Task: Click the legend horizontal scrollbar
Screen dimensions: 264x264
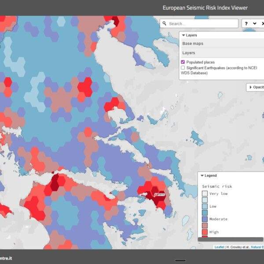Action: (x=230, y=239)
